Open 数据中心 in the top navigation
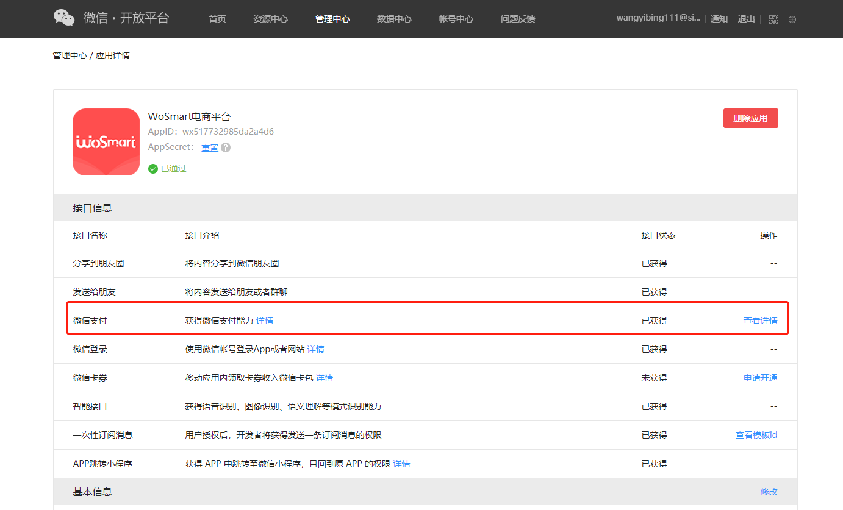843x510 pixels. (394, 19)
